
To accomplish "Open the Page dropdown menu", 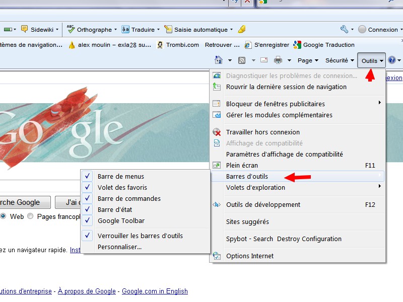I will click(308, 60).
